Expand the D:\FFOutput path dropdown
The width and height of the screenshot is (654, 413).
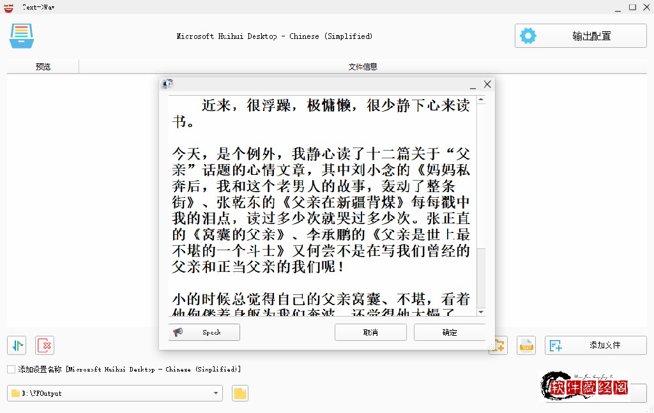point(217,393)
